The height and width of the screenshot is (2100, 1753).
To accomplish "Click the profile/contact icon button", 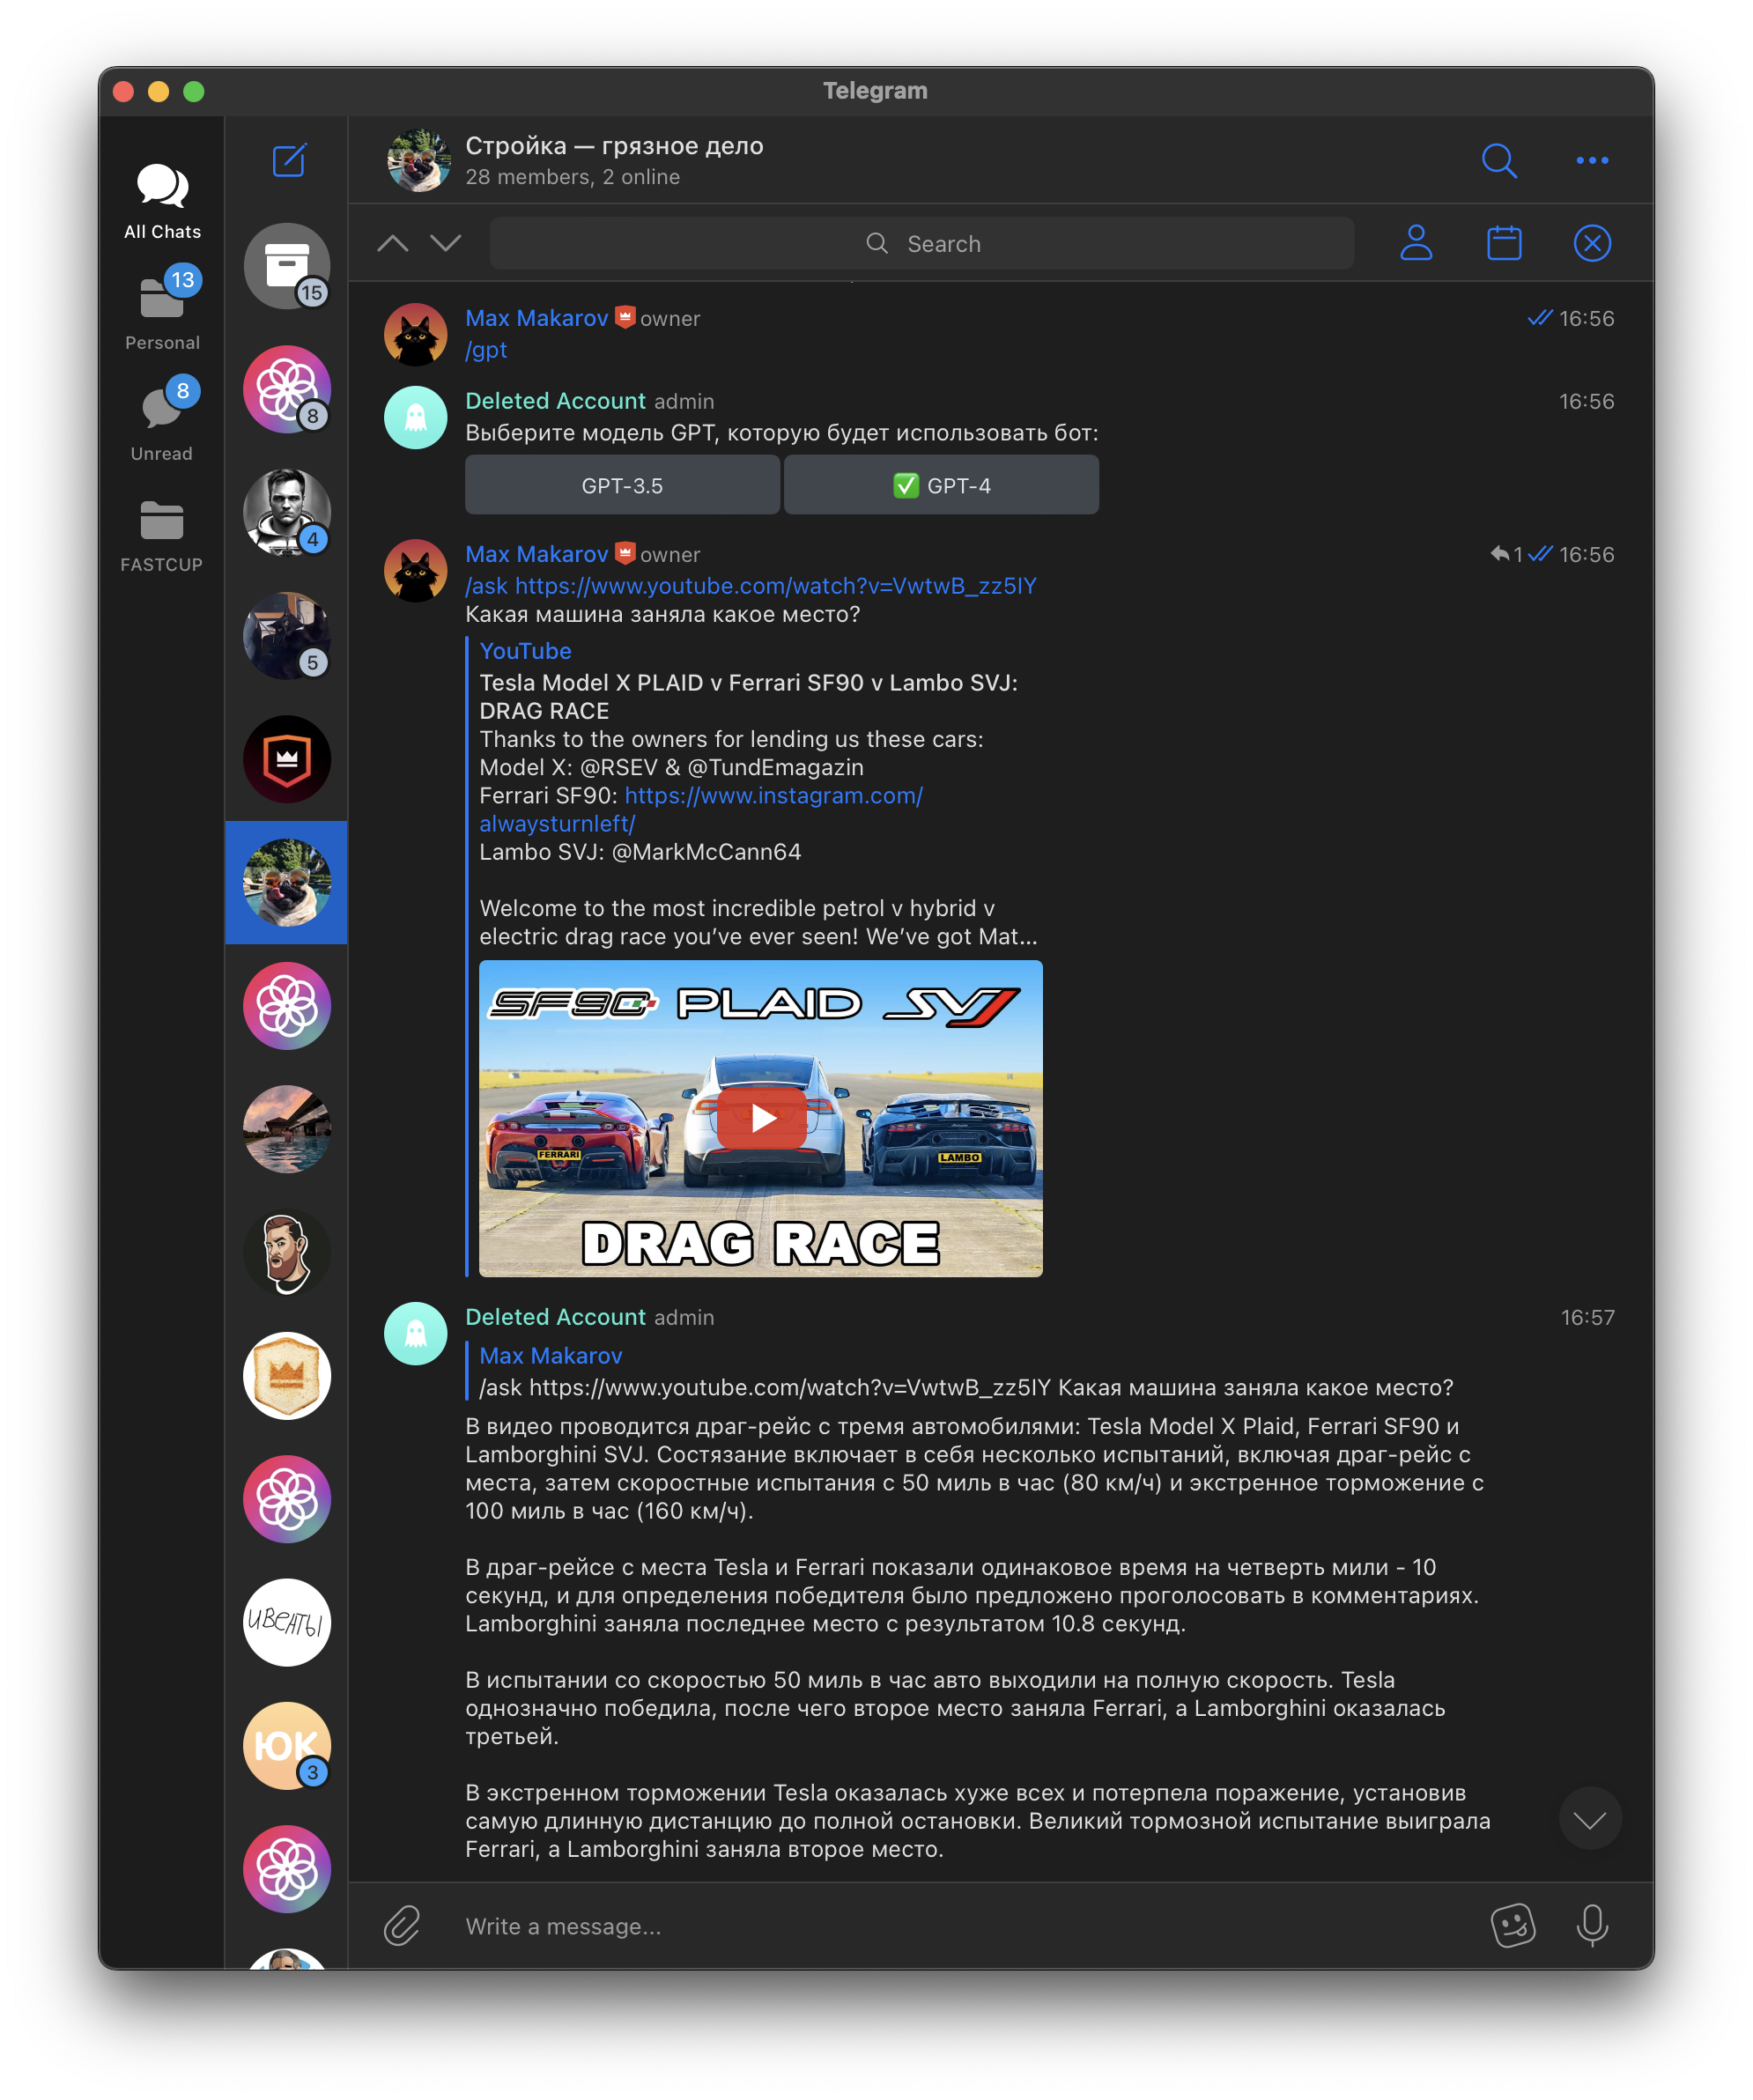I will (1418, 244).
